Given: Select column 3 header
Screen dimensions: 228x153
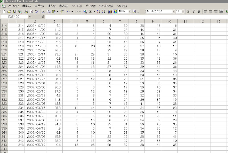Looking at the screenshot, I should [54, 21].
